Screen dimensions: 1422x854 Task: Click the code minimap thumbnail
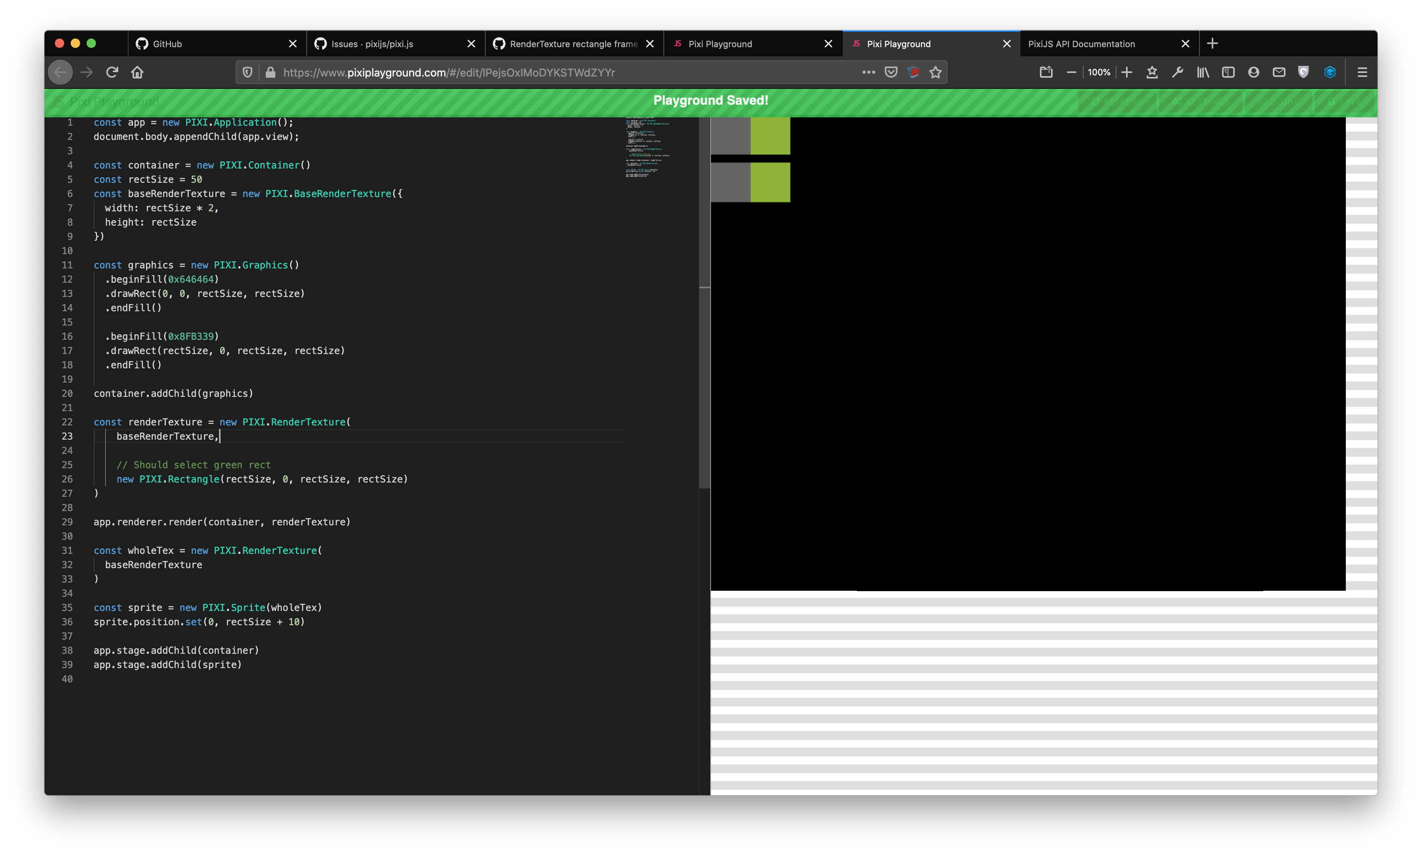(648, 147)
